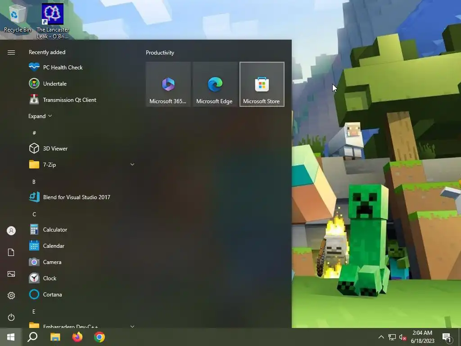
Task: Click the Start menu hamburger icon
Action: coord(11,52)
